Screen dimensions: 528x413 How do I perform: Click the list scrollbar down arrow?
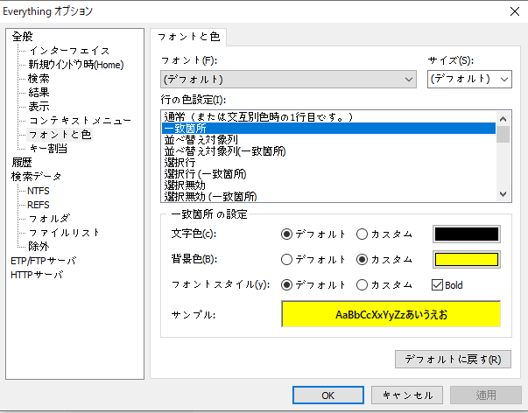coord(503,194)
